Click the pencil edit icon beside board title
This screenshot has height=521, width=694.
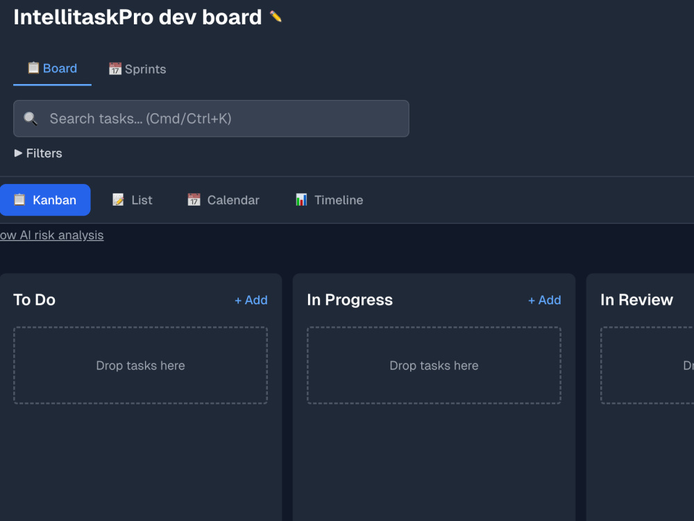[276, 17]
